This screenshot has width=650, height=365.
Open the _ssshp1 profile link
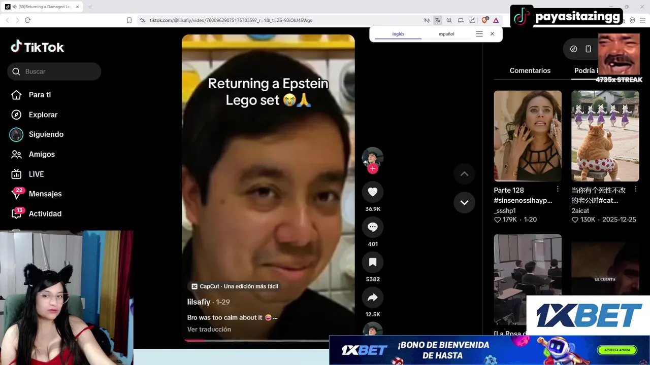(x=505, y=210)
